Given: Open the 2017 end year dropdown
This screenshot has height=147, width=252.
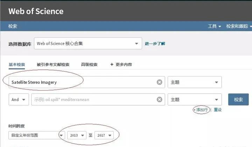Looking at the screenshot, I should pos(104,135).
